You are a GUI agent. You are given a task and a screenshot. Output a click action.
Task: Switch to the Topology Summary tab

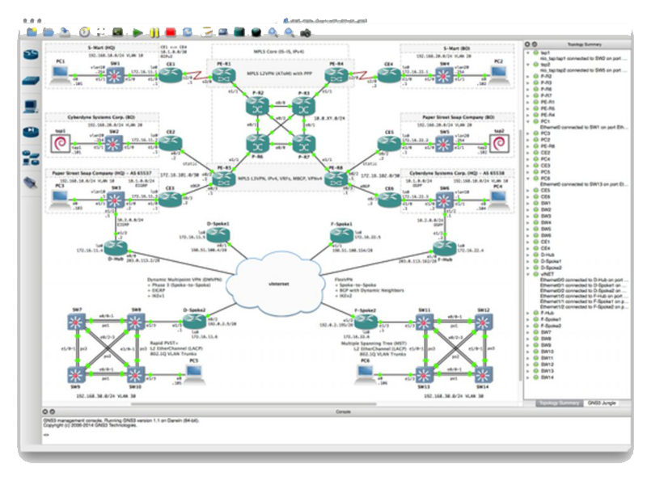click(559, 402)
